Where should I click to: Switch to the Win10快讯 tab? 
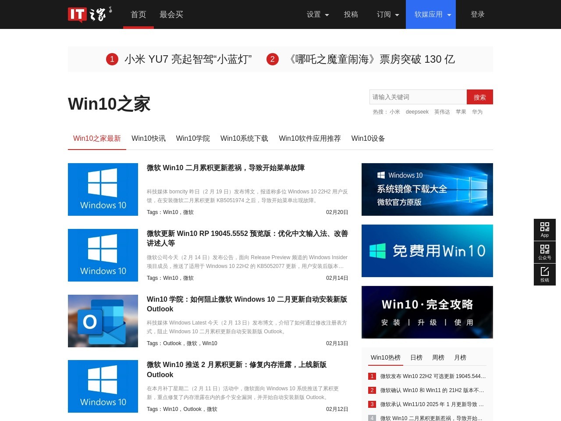click(149, 139)
